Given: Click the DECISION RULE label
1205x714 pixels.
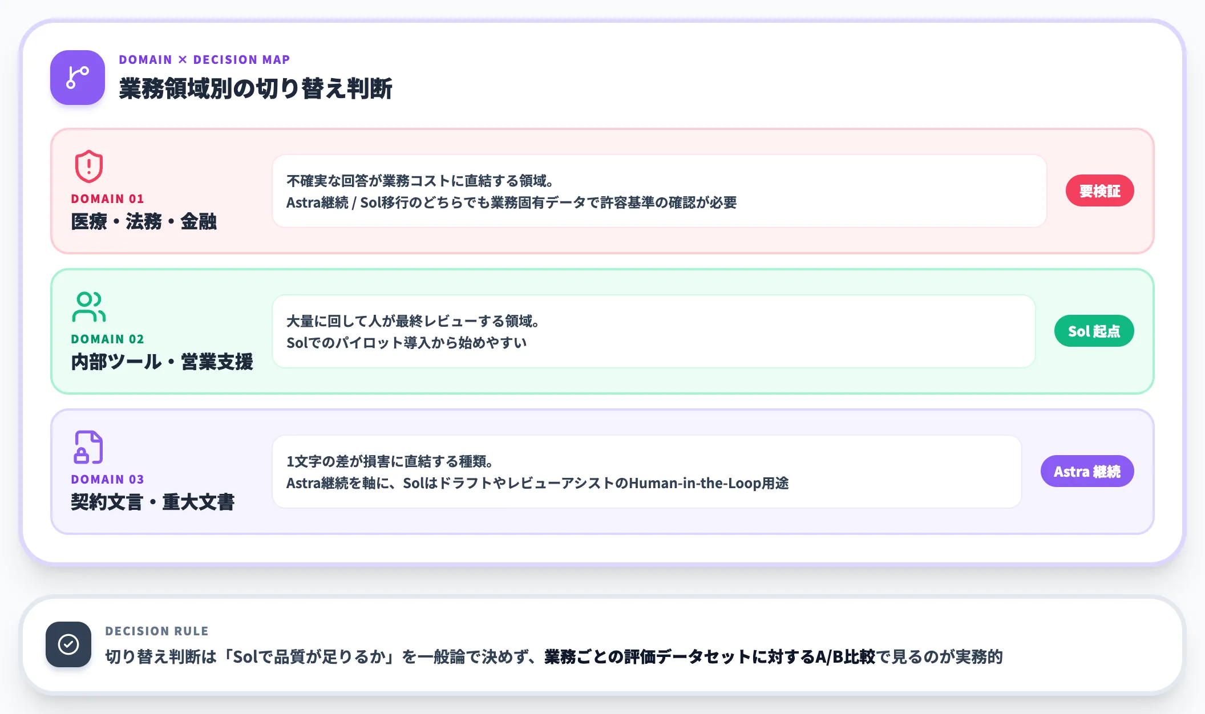Looking at the screenshot, I should pyautogui.click(x=157, y=631).
